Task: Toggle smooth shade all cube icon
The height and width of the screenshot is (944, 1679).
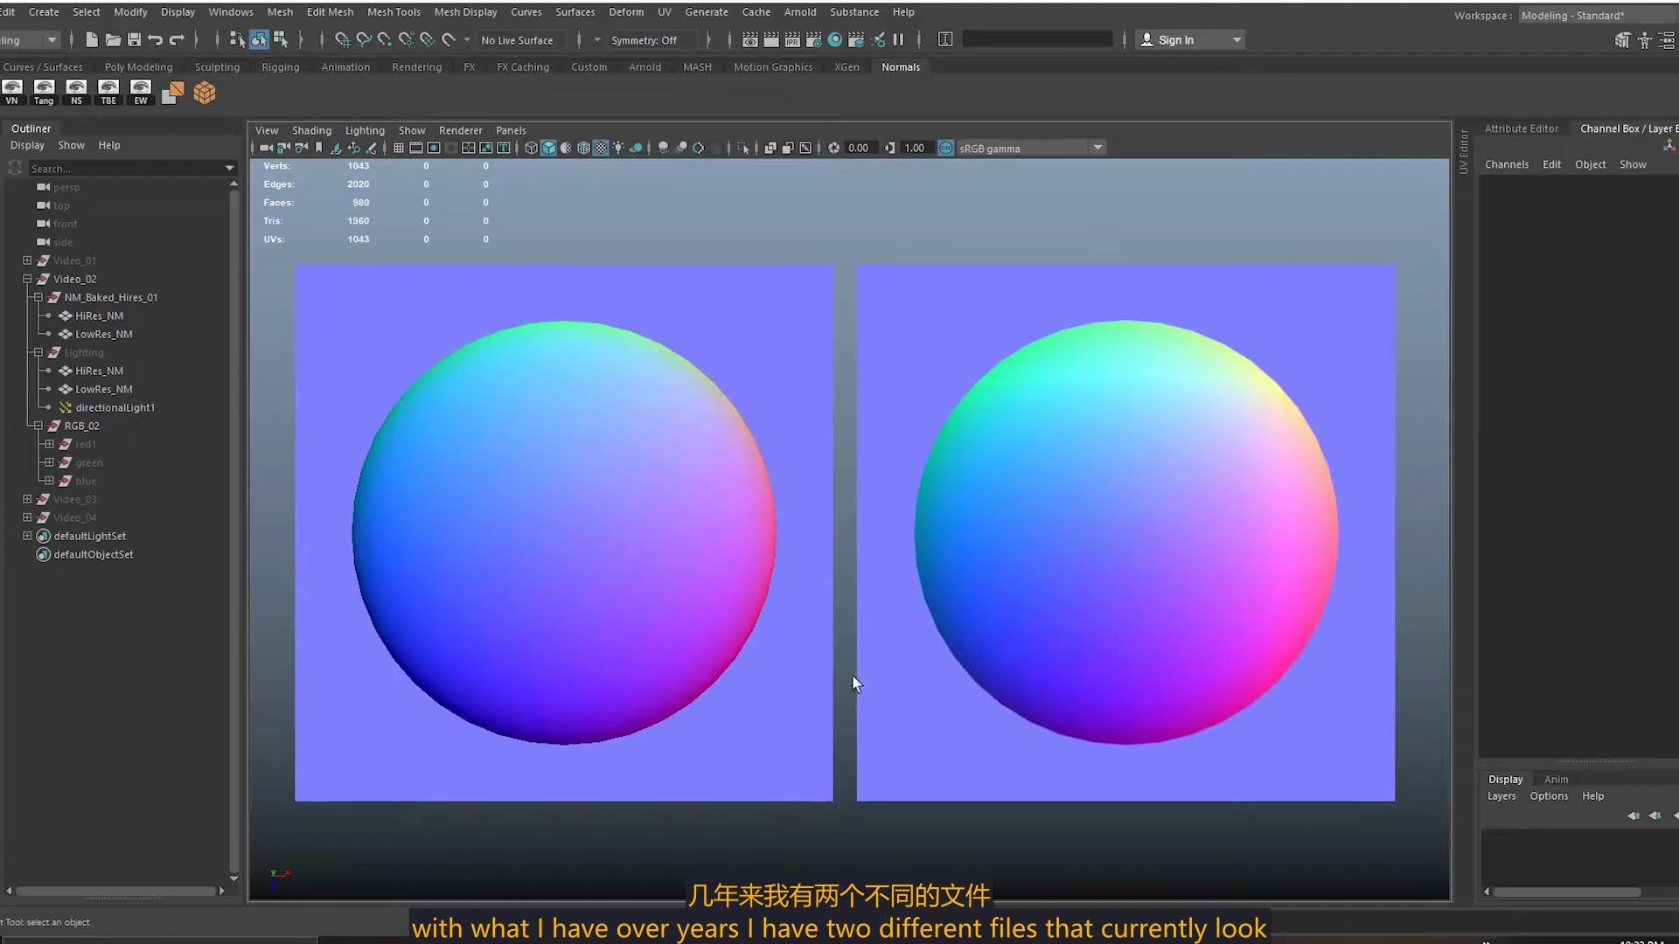Action: [548, 148]
